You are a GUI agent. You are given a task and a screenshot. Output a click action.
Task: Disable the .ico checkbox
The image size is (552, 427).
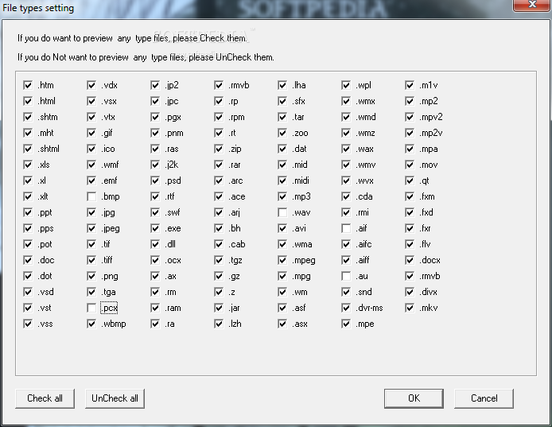coord(91,149)
